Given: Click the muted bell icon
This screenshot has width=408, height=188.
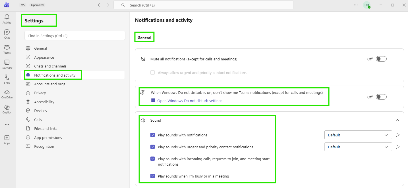Looking at the screenshot, I should (143, 59).
